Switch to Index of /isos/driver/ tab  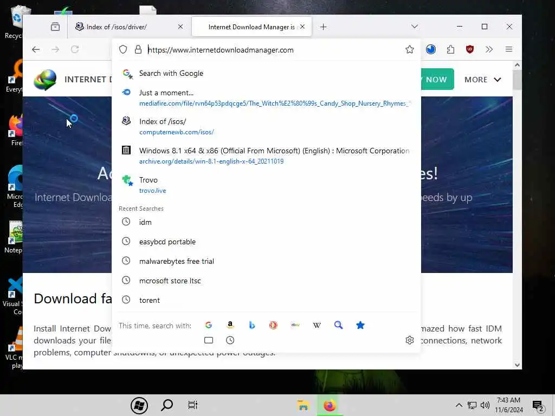tap(129, 27)
